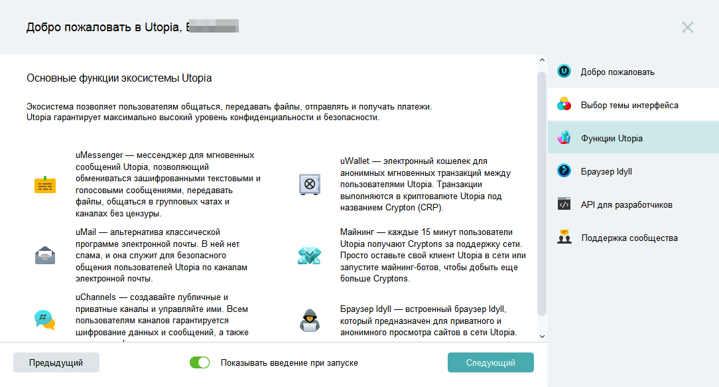Image resolution: width=719 pixels, height=387 pixels.
Task: Click the uChannels hashtag bubble icon
Action: coord(45,320)
